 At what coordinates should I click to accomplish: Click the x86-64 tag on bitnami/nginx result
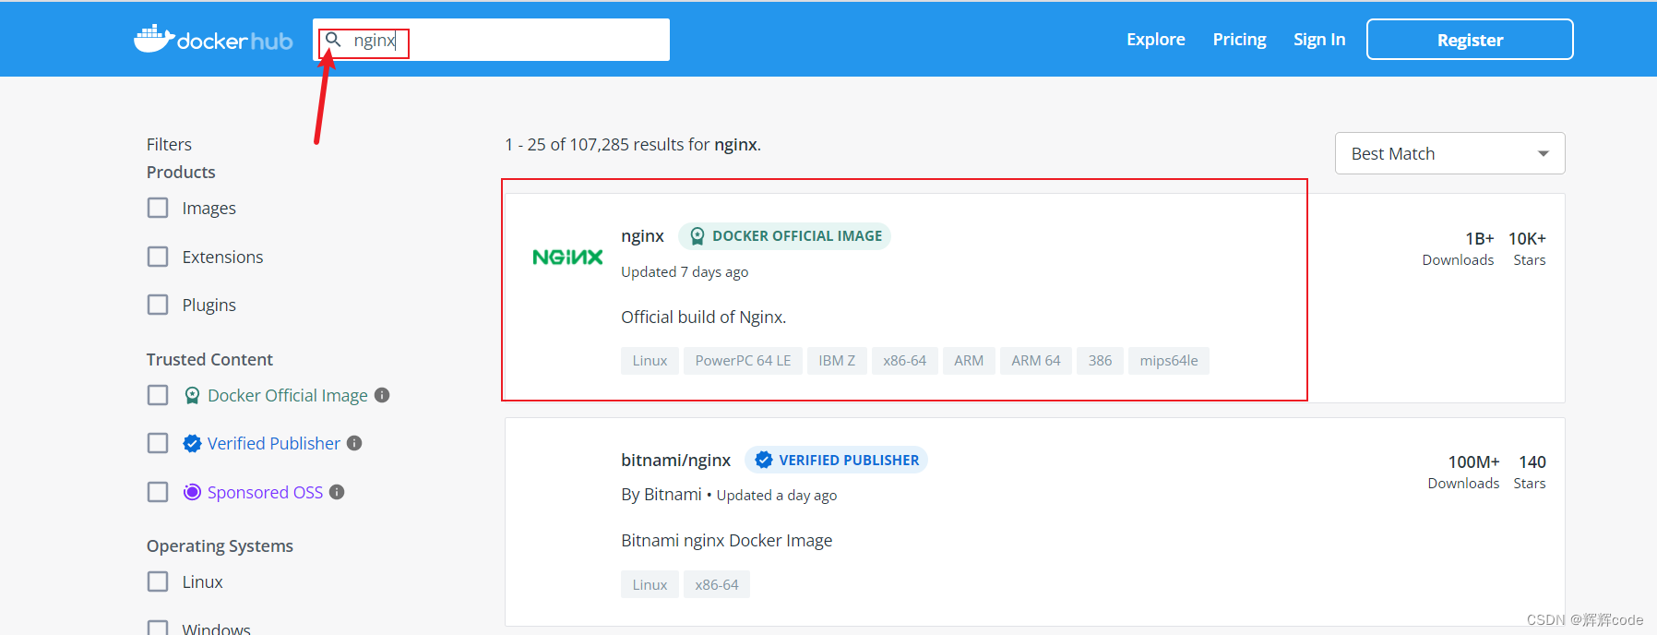click(717, 584)
